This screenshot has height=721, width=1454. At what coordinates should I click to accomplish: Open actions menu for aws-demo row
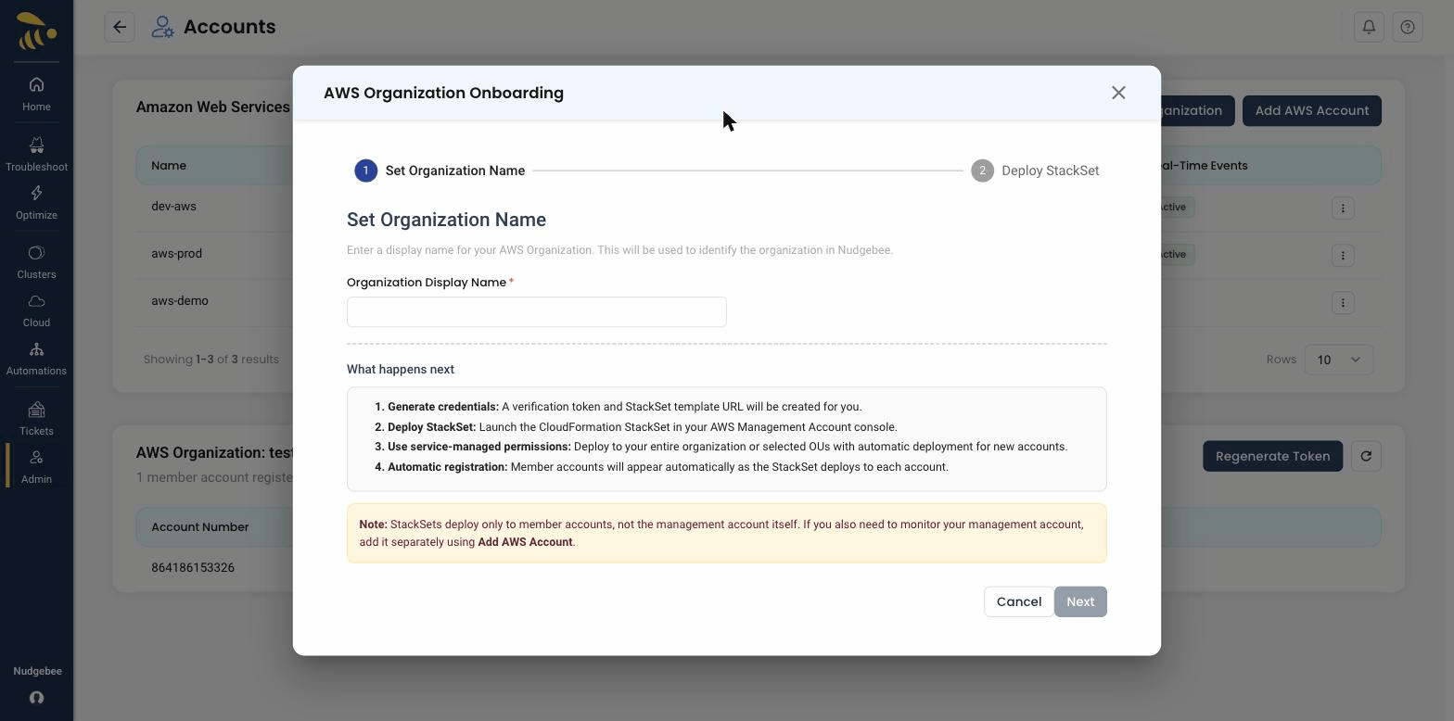point(1343,302)
